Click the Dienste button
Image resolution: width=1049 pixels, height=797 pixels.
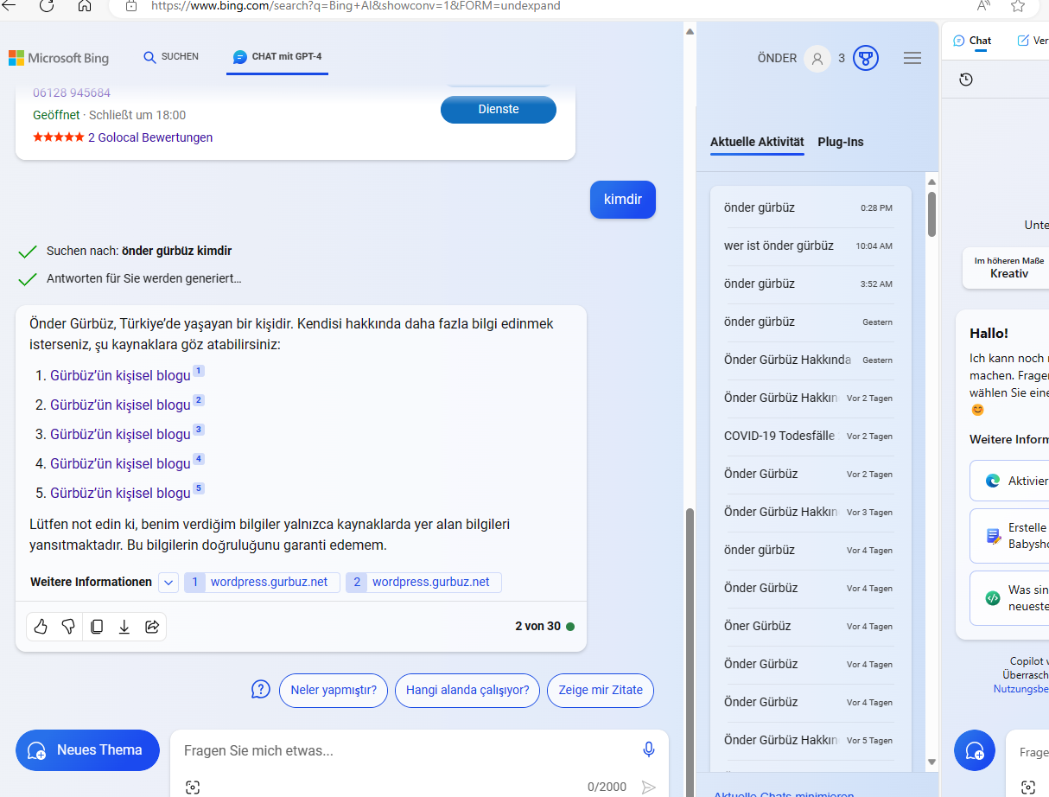click(499, 110)
